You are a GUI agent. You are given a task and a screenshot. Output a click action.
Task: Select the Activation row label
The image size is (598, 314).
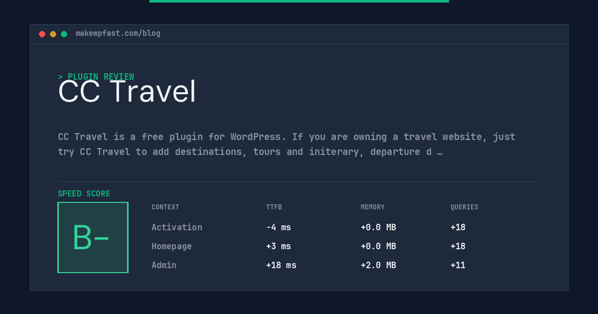(177, 227)
